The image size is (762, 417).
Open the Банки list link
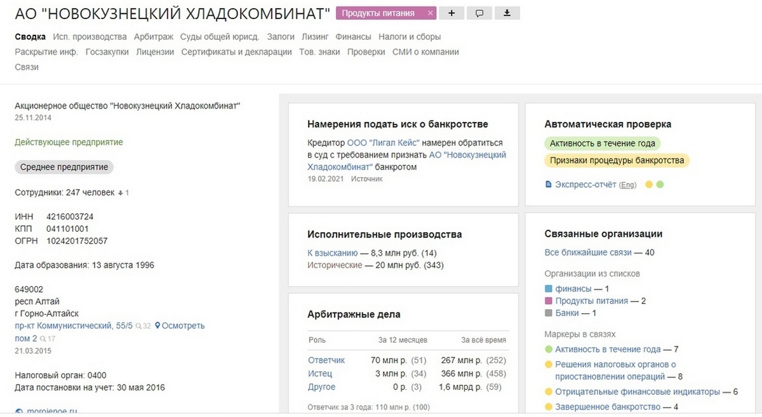coord(567,313)
